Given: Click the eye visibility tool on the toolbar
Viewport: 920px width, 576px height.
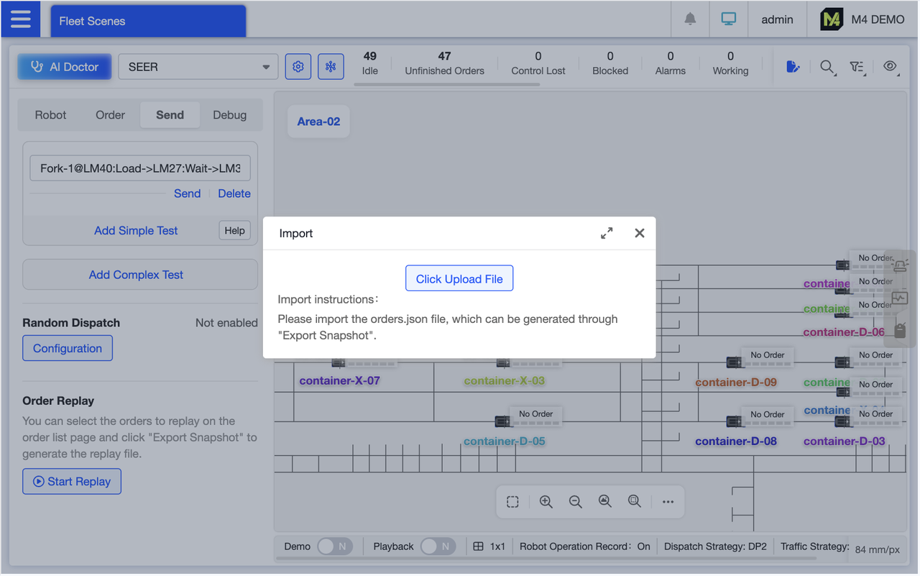Looking at the screenshot, I should click(890, 67).
